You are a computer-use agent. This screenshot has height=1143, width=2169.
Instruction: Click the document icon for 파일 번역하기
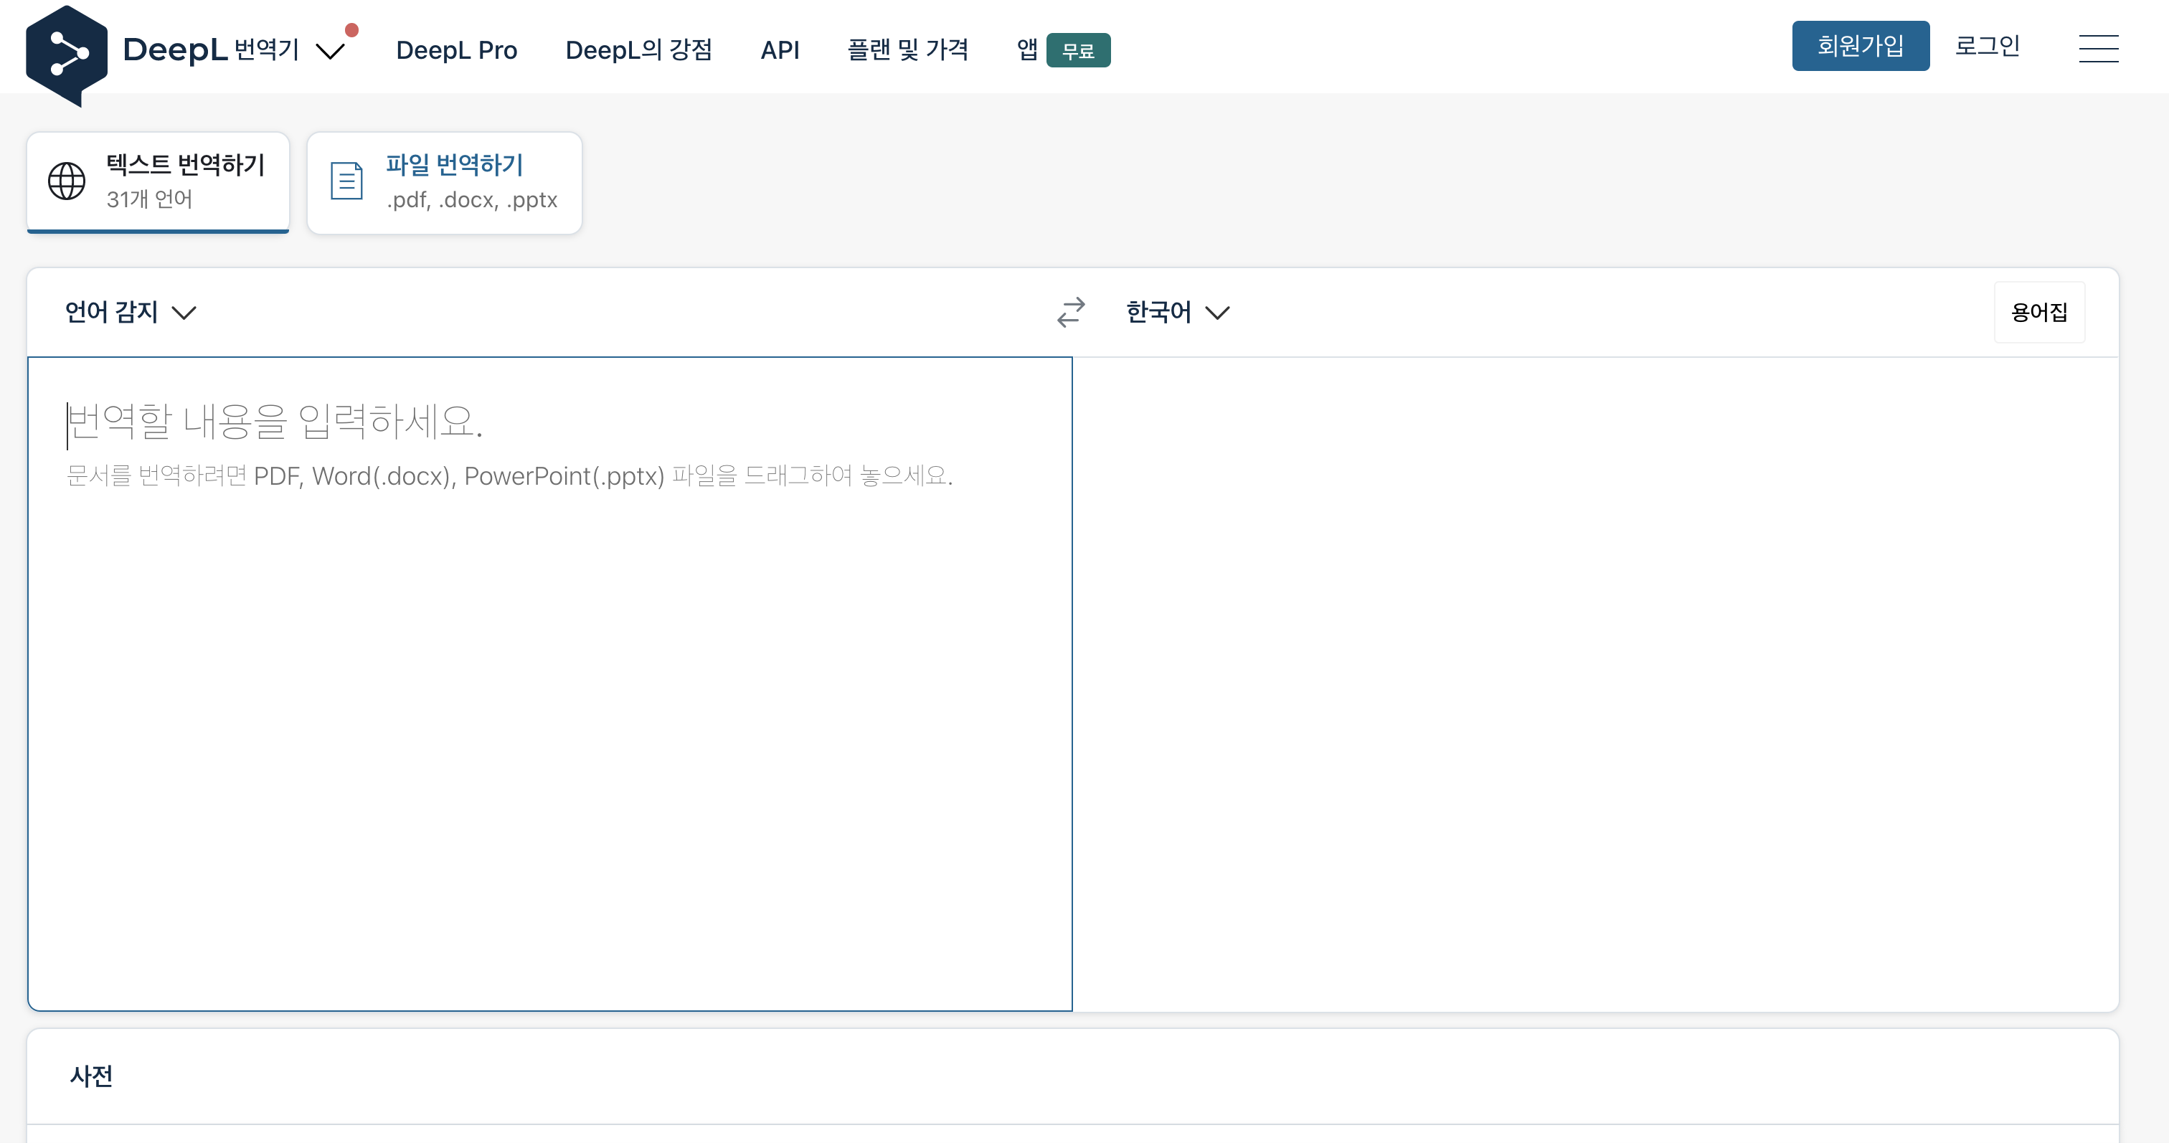click(x=345, y=180)
